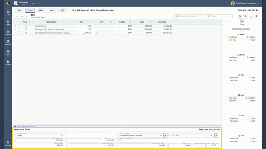Switch to the RATE tab
This screenshot has height=149, width=266.
pyautogui.click(x=41, y=10)
